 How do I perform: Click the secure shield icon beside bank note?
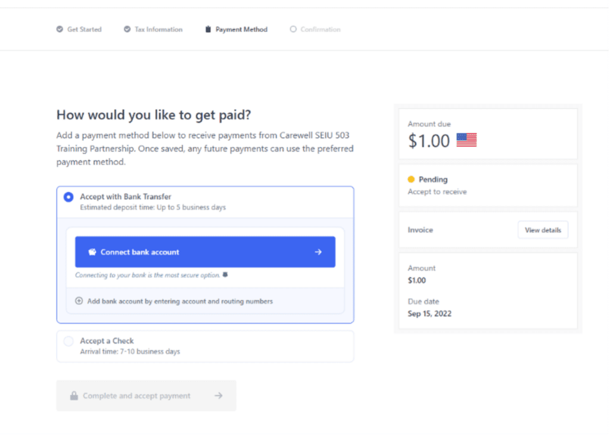(225, 275)
